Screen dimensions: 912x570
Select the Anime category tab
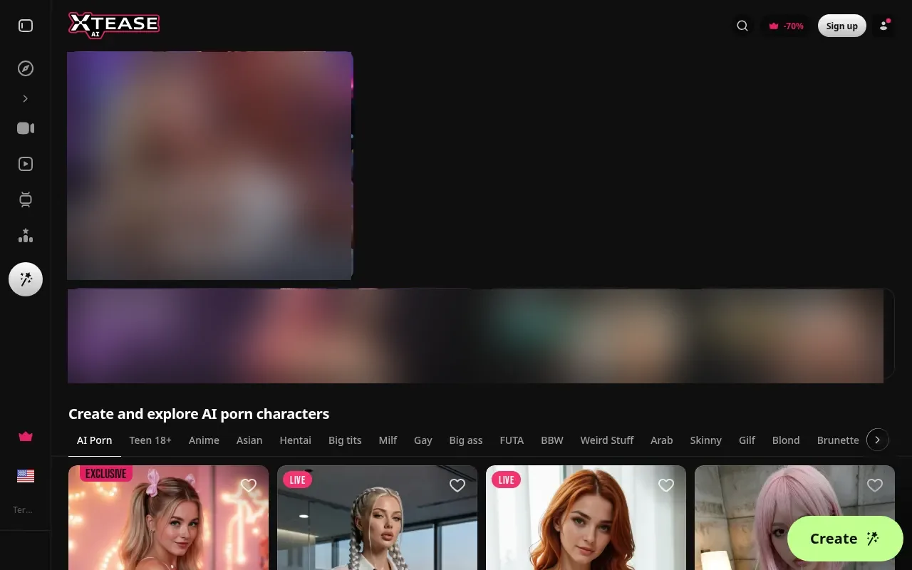pyautogui.click(x=204, y=440)
